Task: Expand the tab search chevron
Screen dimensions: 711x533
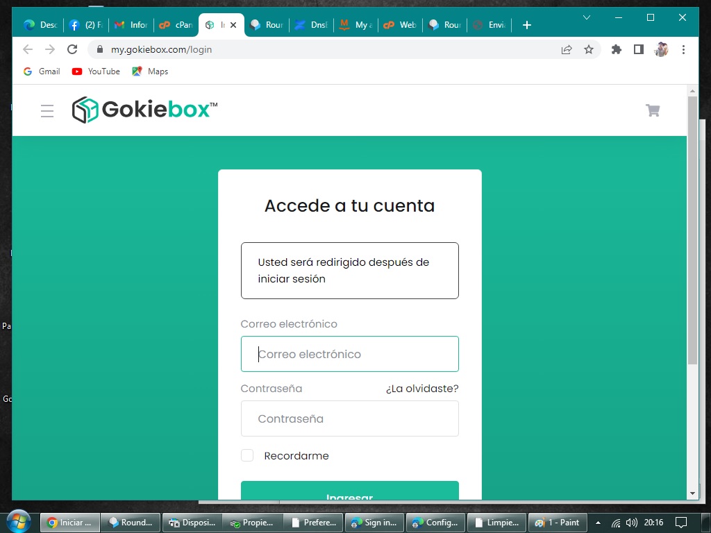Action: (x=587, y=17)
